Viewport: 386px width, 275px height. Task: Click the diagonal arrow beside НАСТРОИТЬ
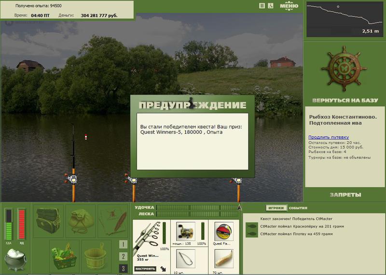pos(163,269)
